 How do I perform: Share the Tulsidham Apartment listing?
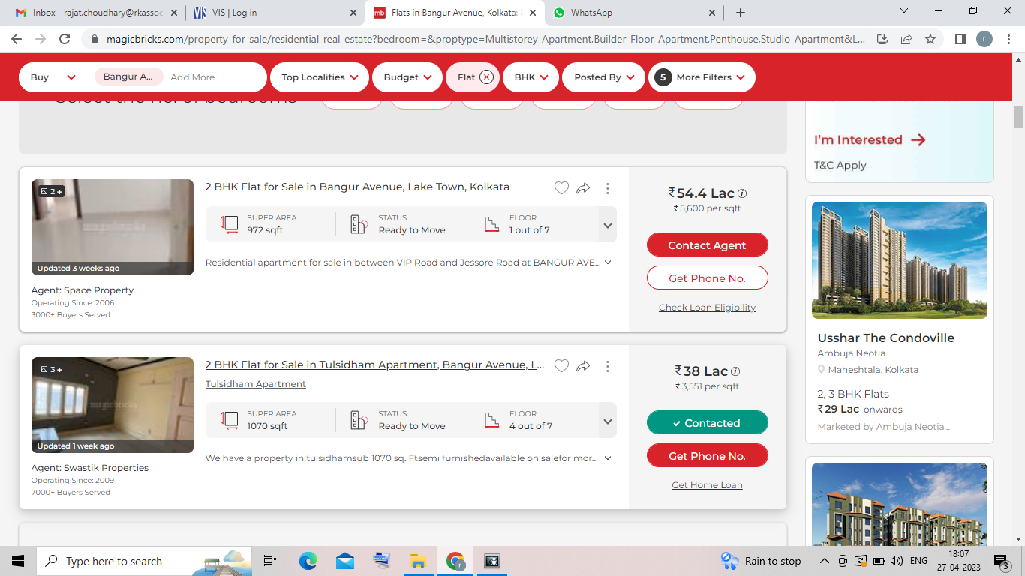click(x=583, y=366)
